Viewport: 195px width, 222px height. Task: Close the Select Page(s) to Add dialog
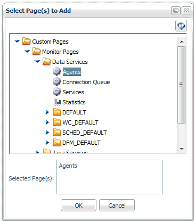pos(186,11)
